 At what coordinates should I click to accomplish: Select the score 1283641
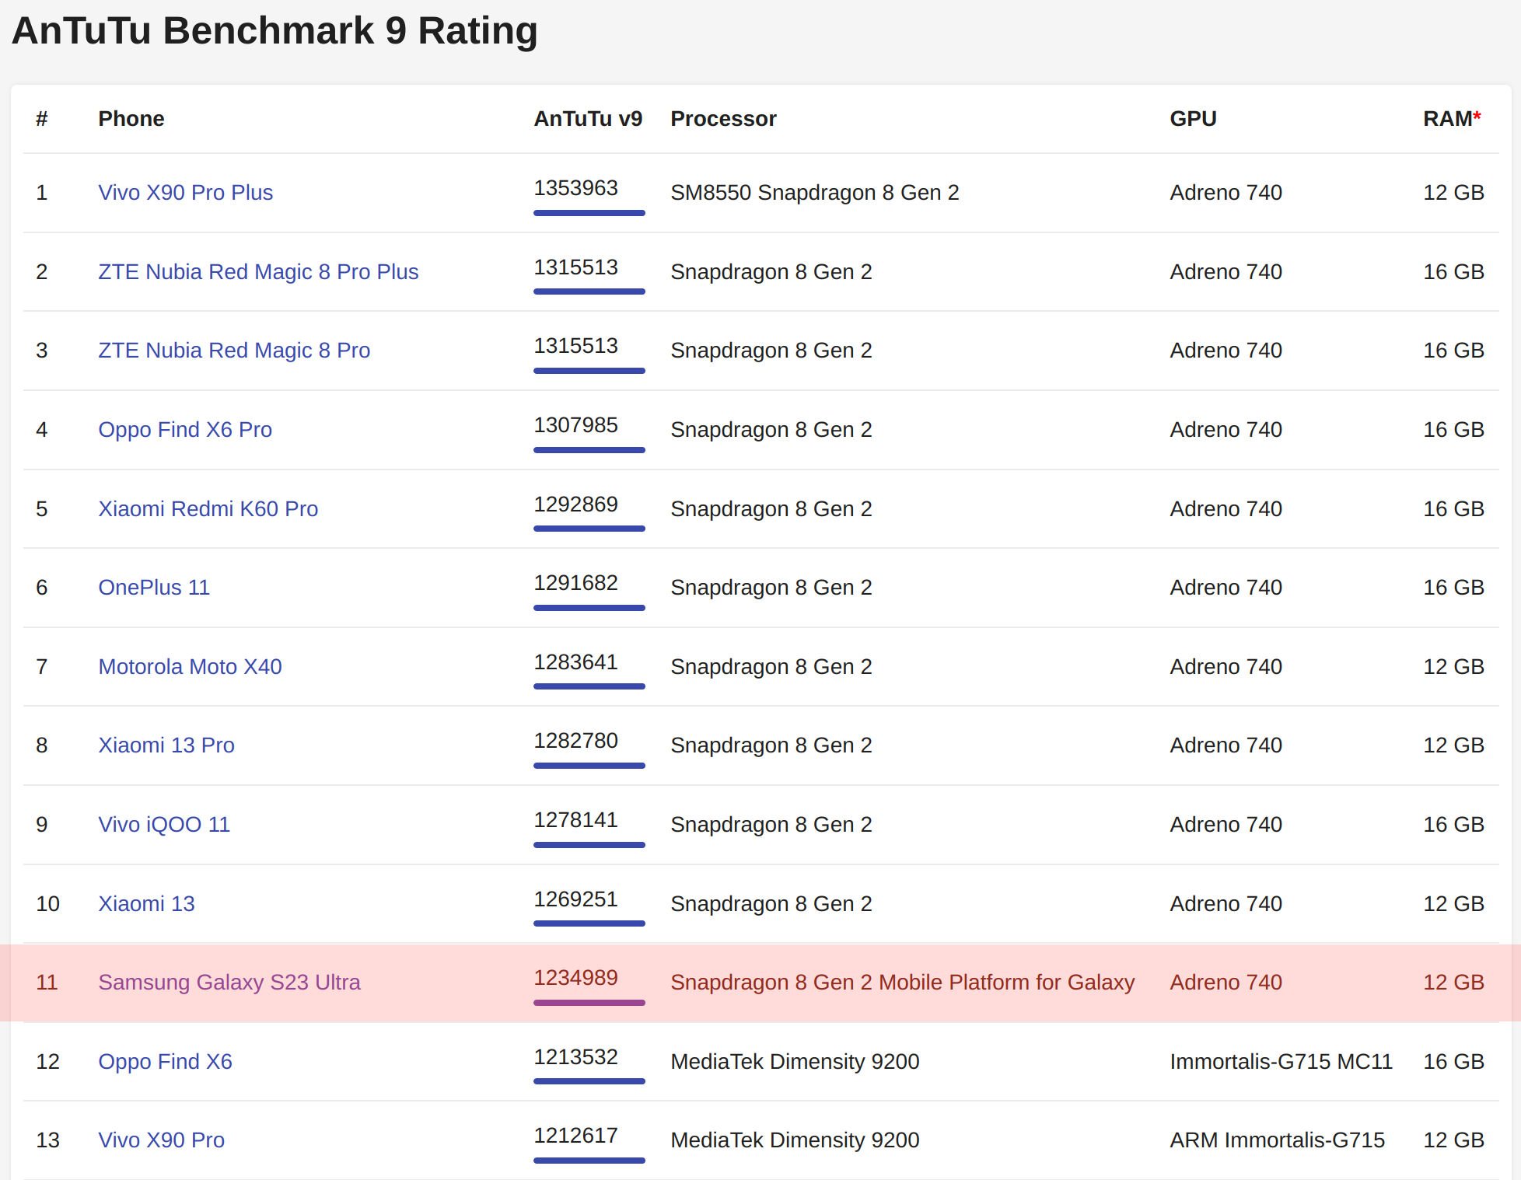[x=575, y=662]
